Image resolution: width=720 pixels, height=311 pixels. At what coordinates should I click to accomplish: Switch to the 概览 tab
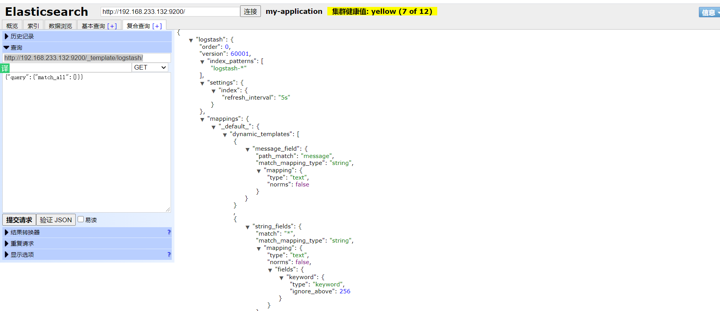(x=12, y=25)
